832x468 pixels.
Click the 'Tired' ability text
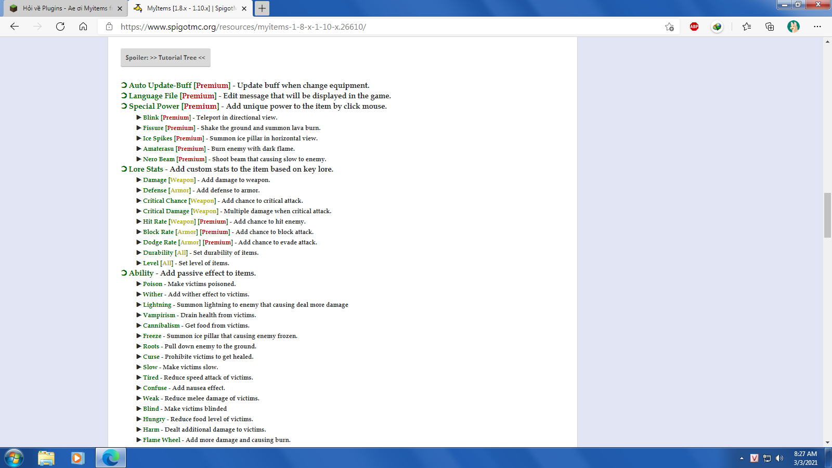[x=151, y=378]
